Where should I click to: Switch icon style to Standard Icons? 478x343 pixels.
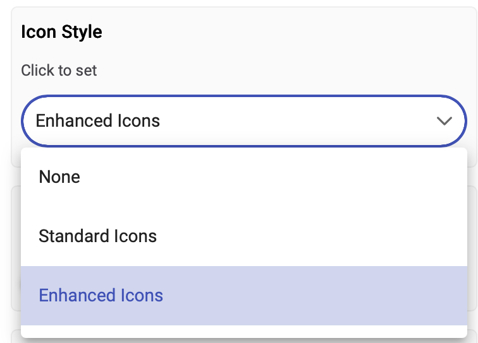pos(97,236)
